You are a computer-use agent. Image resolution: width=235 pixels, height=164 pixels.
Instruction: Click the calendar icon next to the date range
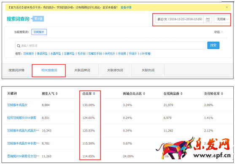[208, 19]
